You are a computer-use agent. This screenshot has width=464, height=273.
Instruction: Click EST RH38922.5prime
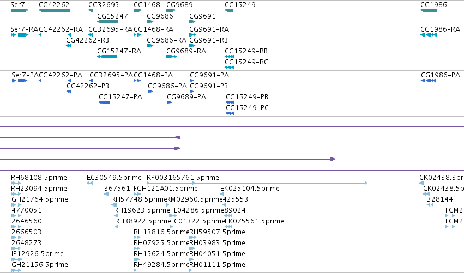pos(117,227)
